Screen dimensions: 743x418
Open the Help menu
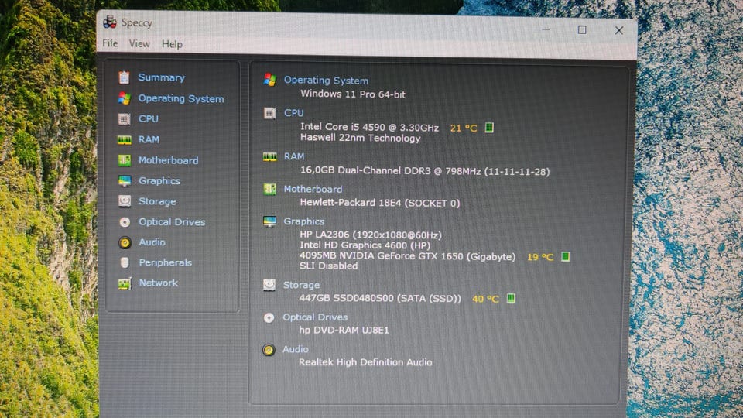172,44
